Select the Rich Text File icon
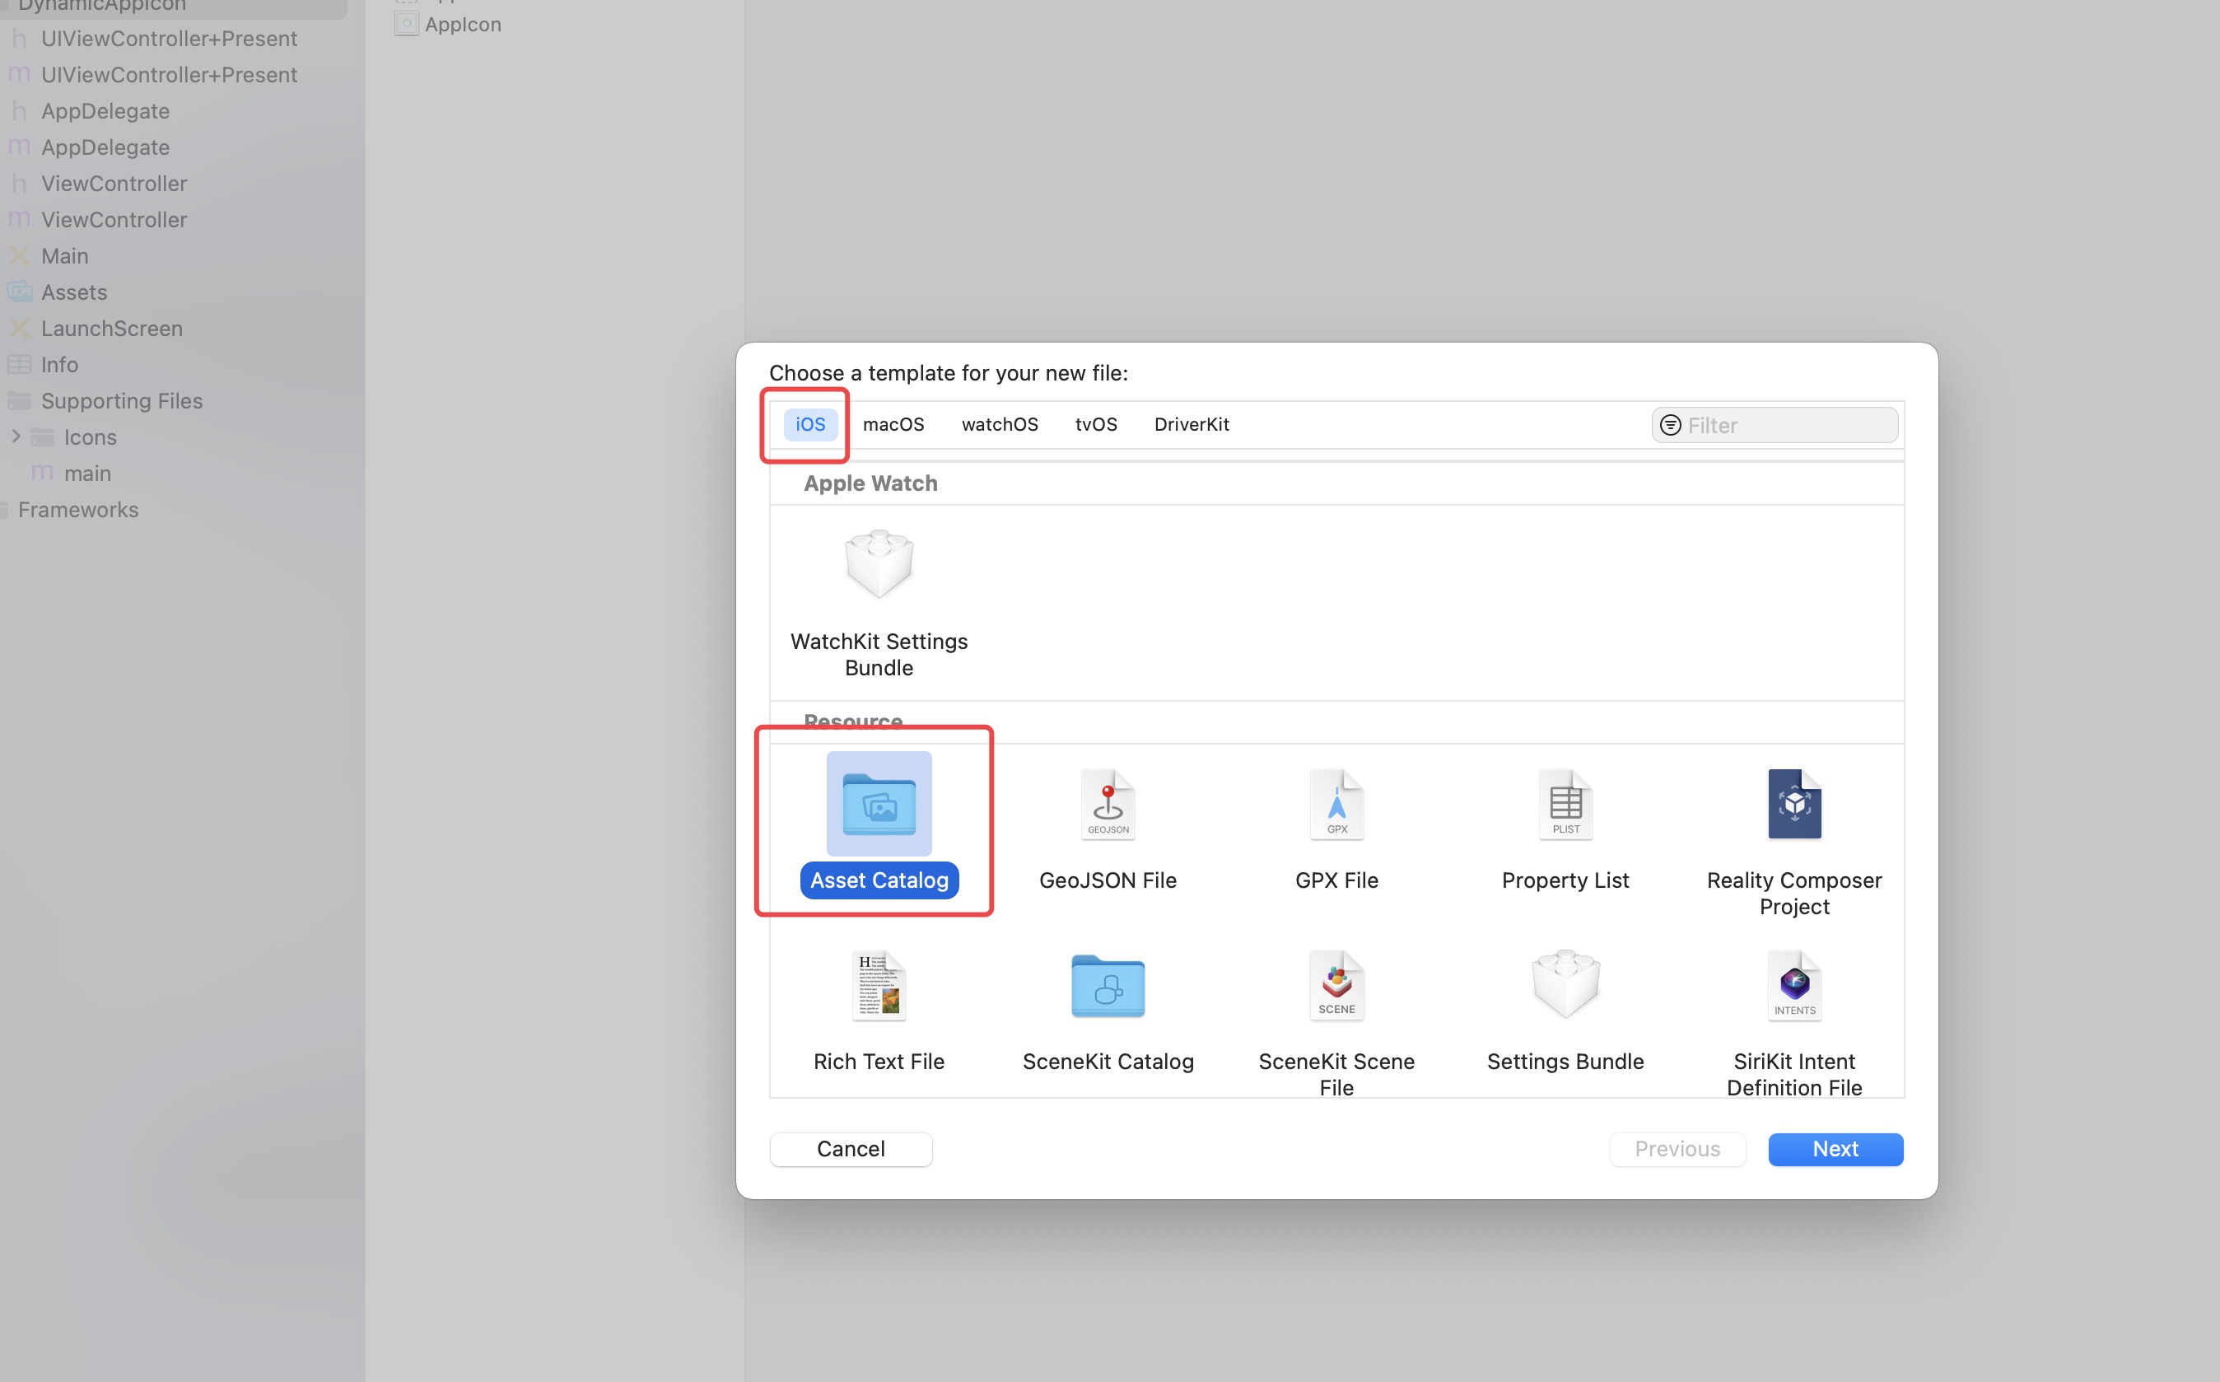Screen dimensions: 2220x1382 (x=879, y=985)
